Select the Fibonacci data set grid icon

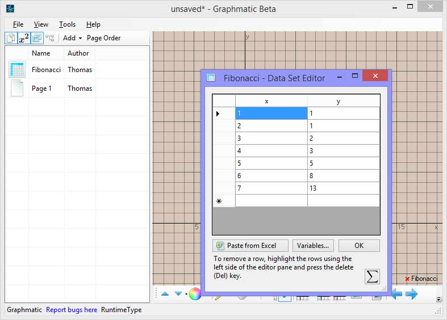(17, 69)
